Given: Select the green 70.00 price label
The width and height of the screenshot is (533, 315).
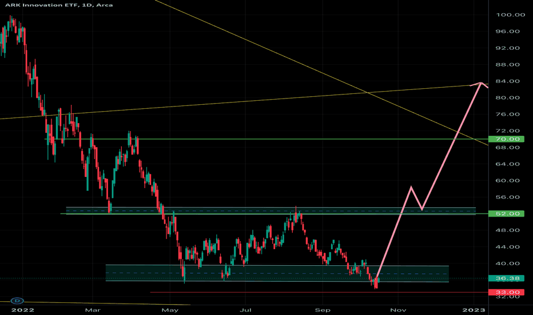Looking at the screenshot, I should [x=506, y=139].
